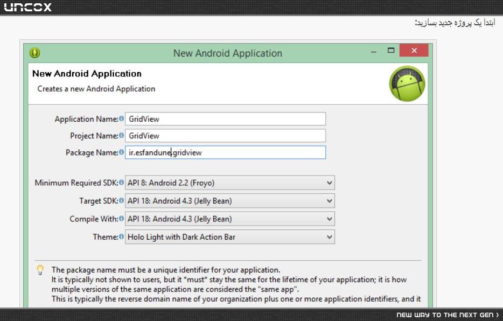Click the Android robot logo in header
Screen dimensions: 503x321
[x=407, y=83]
